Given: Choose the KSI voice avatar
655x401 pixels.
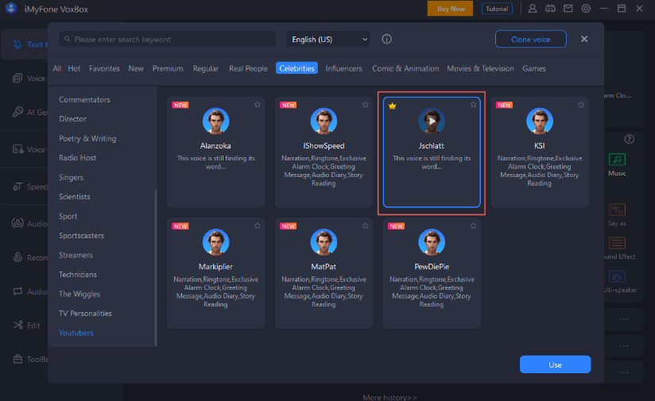Looking at the screenshot, I should click(540, 121).
